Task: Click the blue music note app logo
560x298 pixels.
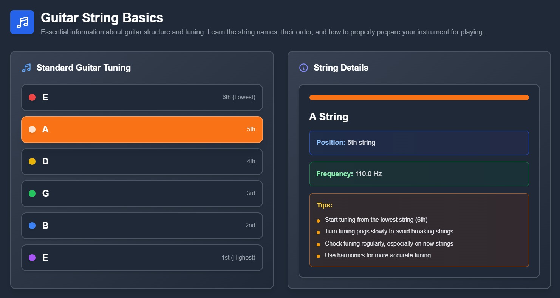Action: click(x=22, y=22)
